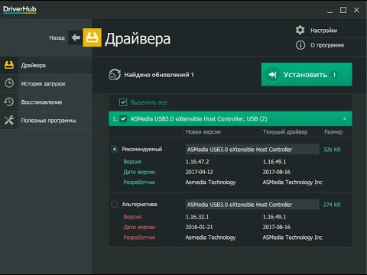This screenshot has width=367, height=275.
Task: Click the Драйвера sidebar icon
Action: click(9, 65)
